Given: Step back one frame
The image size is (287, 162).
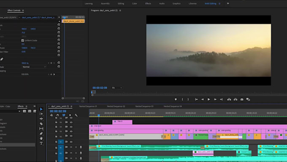Looking at the screenshot, I should (x=203, y=99).
